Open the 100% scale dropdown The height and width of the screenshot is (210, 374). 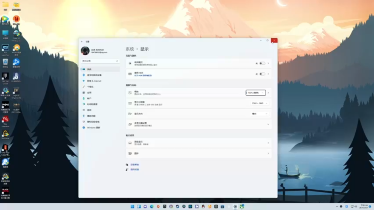256,92
